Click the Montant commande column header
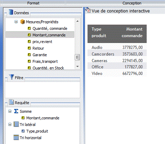 tap(132, 33)
